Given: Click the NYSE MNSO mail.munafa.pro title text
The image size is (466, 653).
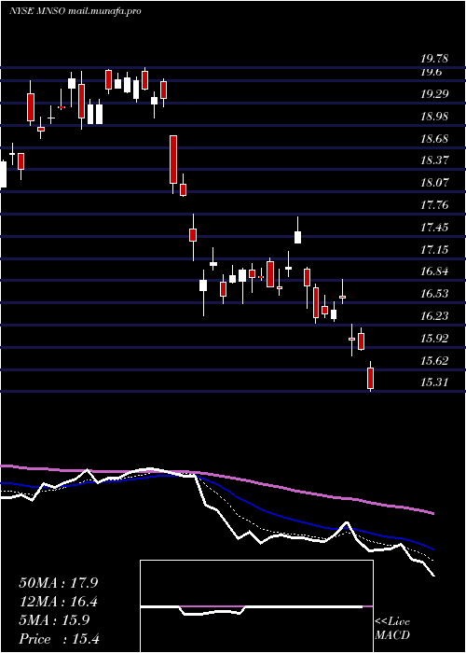Looking at the screenshot, I should 75,11.
